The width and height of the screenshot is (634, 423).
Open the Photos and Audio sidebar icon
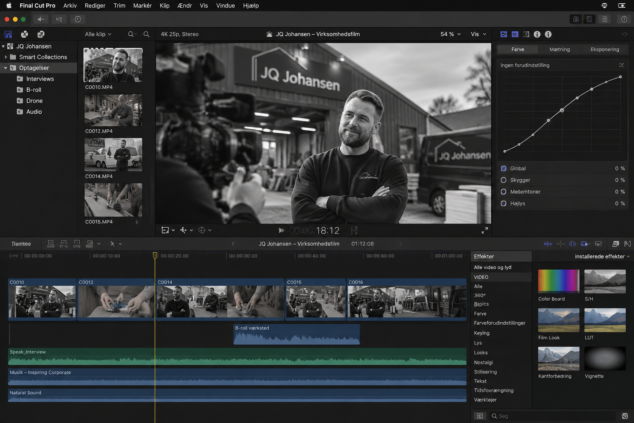24,34
